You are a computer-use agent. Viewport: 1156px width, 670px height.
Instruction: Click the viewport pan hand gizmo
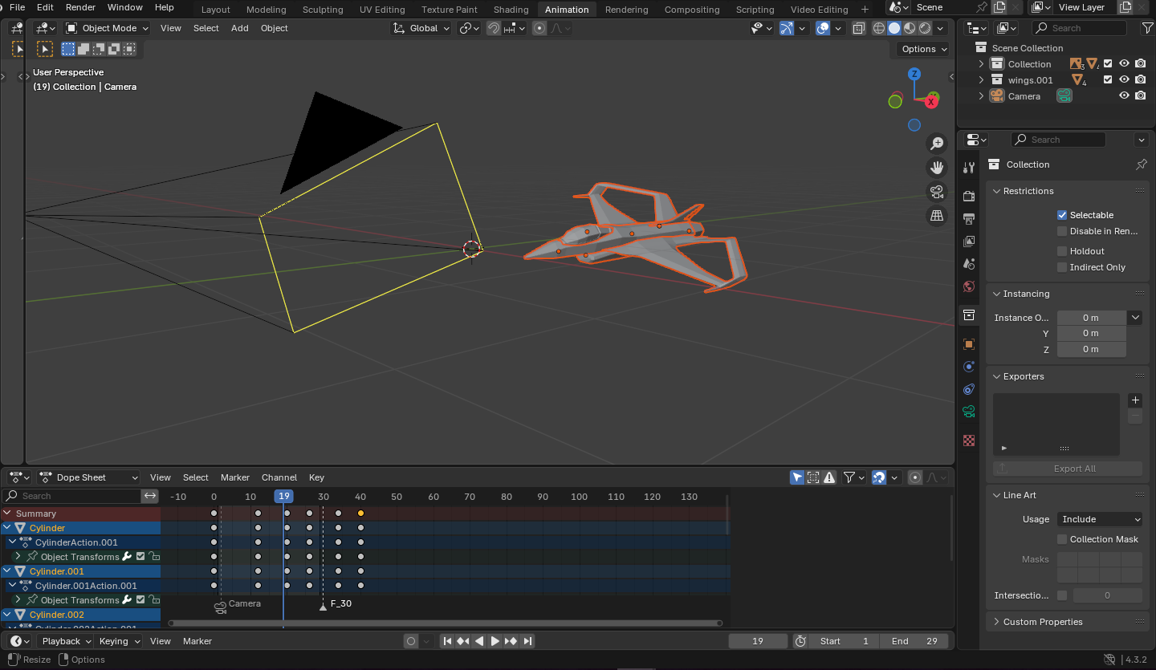coord(937,168)
